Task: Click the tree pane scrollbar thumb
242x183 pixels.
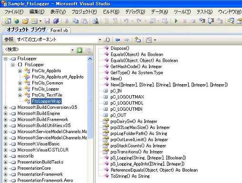Action: [x=90, y=100]
